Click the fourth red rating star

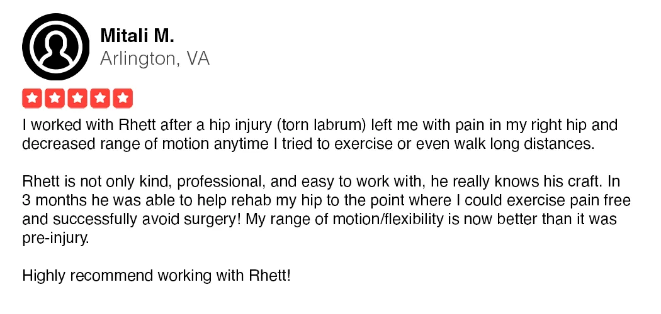click(x=100, y=99)
